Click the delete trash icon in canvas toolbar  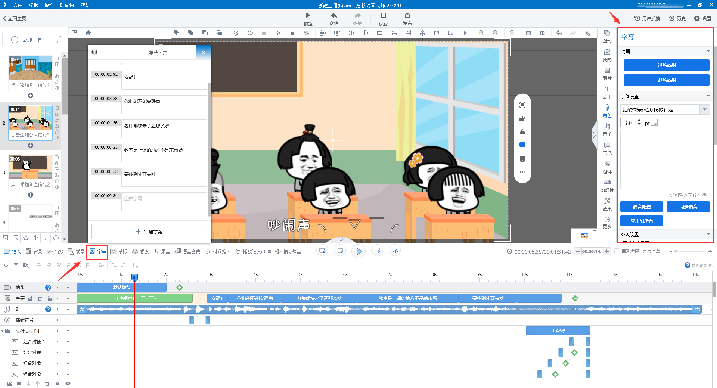[292, 33]
